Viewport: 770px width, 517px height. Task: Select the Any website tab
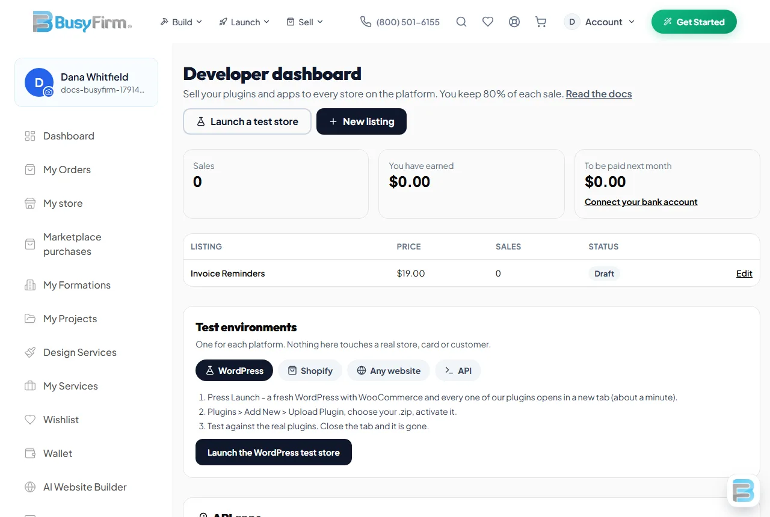click(388, 370)
